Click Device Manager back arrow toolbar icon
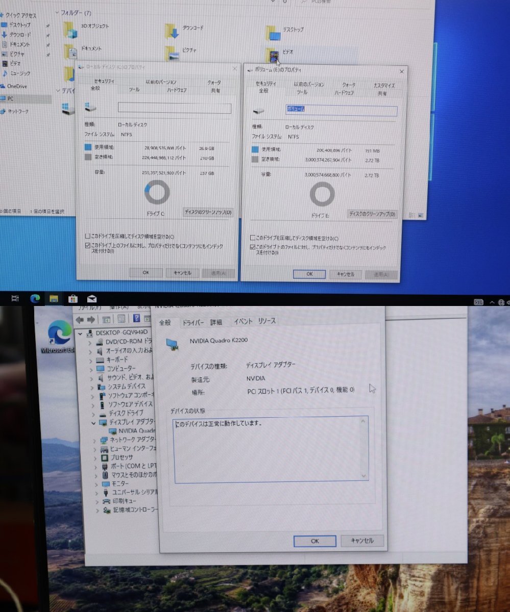 tap(80, 320)
